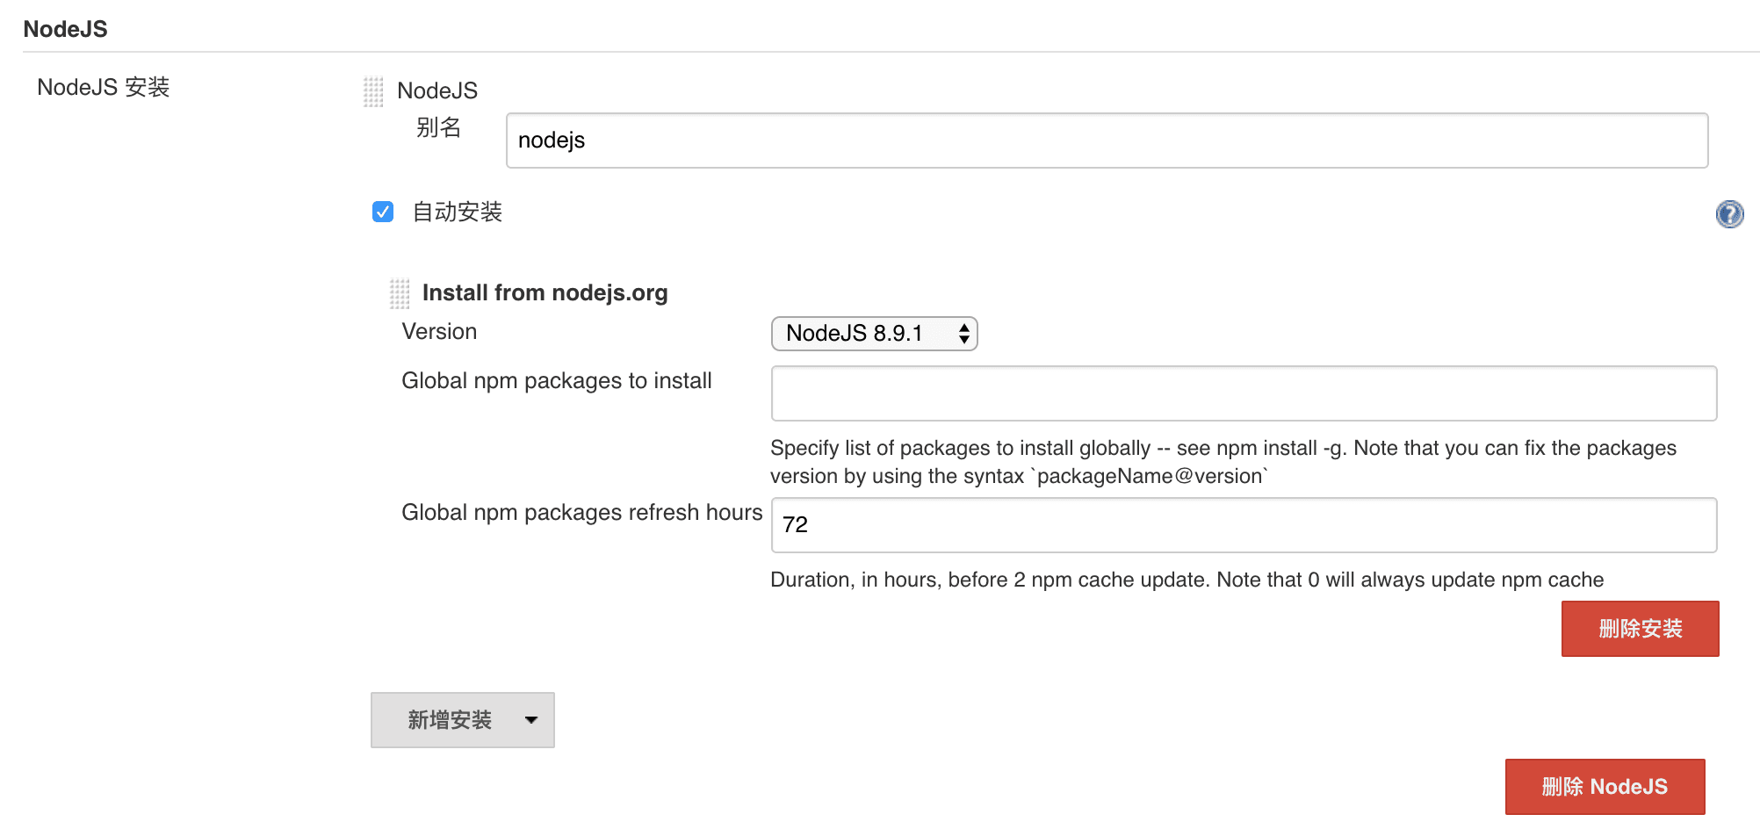Click the Version label text
The width and height of the screenshot is (1760, 829).
pos(439,331)
